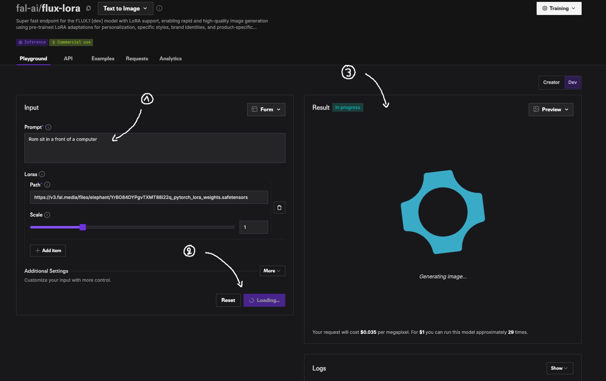Adjust the LoRA Scale slider handle
The width and height of the screenshot is (606, 381).
click(83, 227)
